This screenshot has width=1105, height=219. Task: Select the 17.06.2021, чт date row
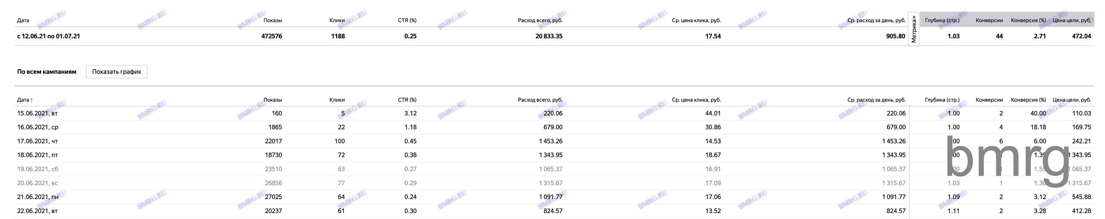coord(37,141)
